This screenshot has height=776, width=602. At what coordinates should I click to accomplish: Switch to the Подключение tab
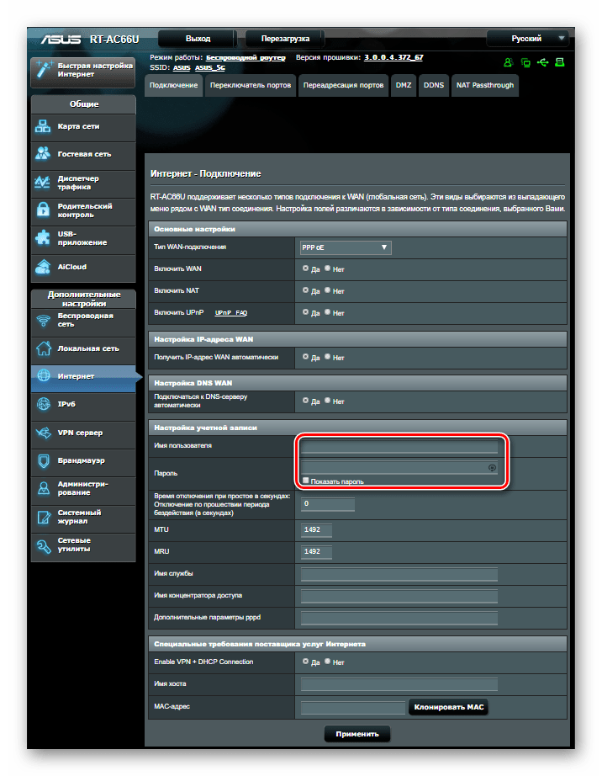pos(173,86)
